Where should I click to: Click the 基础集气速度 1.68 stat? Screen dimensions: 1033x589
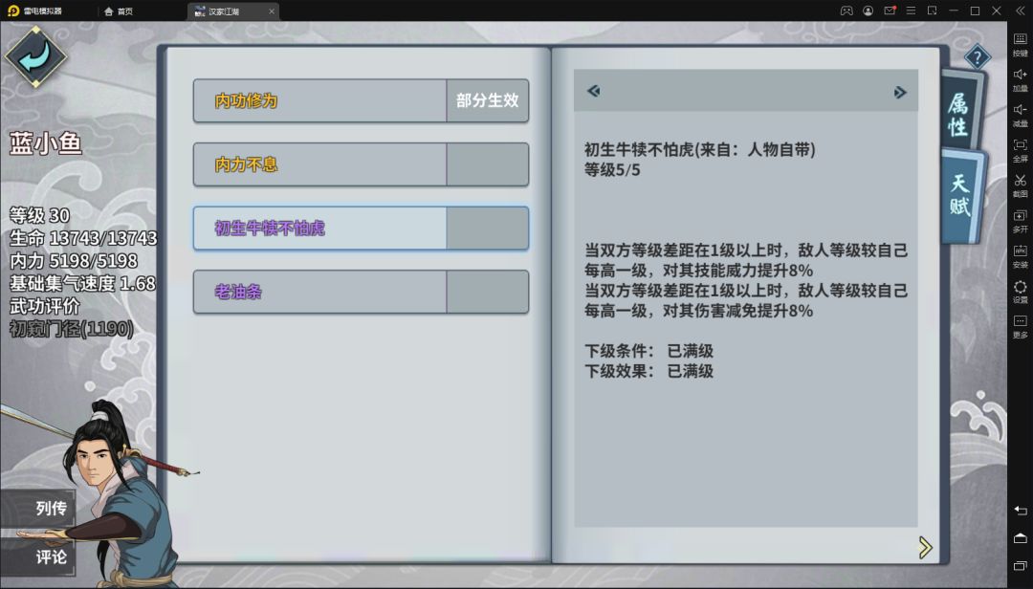[83, 283]
